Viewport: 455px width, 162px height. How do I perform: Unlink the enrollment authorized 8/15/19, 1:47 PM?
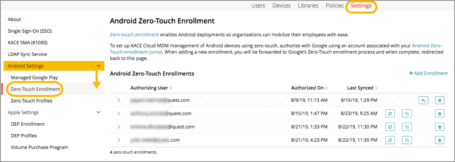(x=407, y=114)
